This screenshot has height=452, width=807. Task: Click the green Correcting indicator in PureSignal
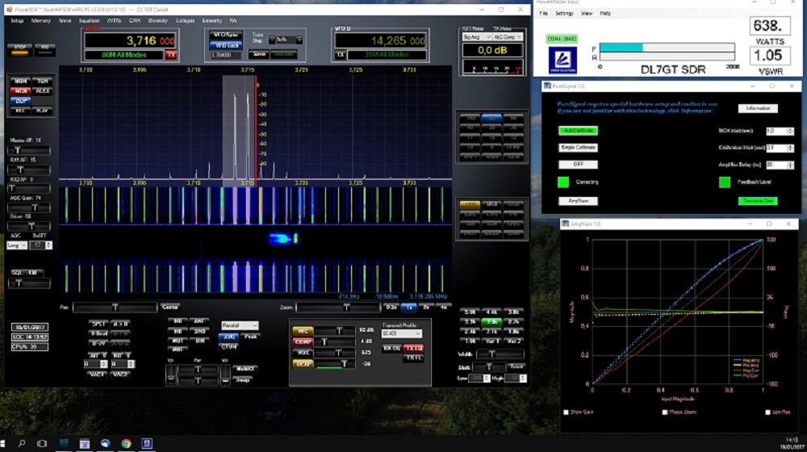563,182
